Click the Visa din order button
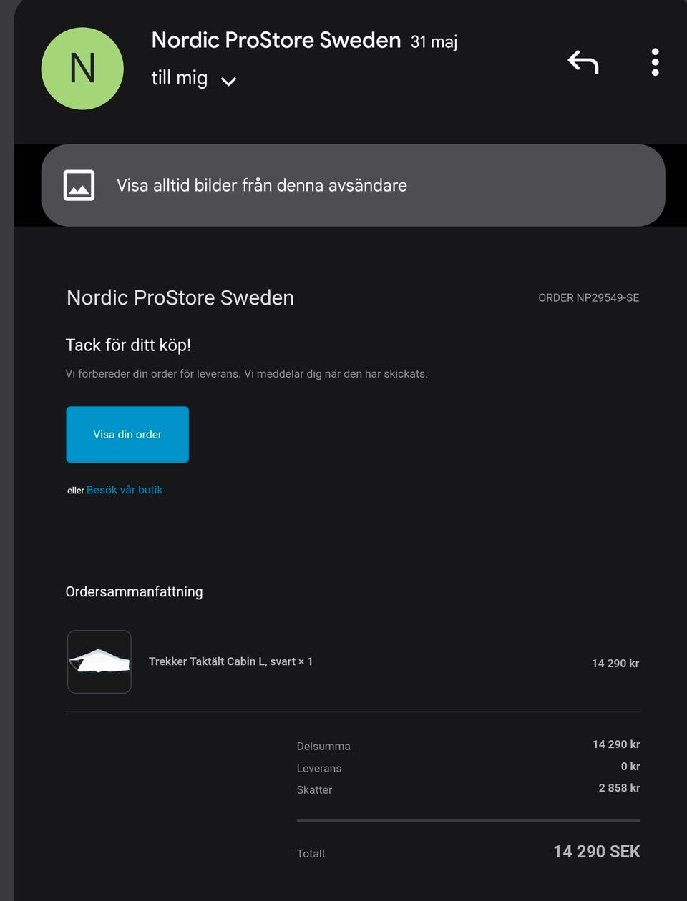This screenshot has height=901, width=687. (x=127, y=434)
